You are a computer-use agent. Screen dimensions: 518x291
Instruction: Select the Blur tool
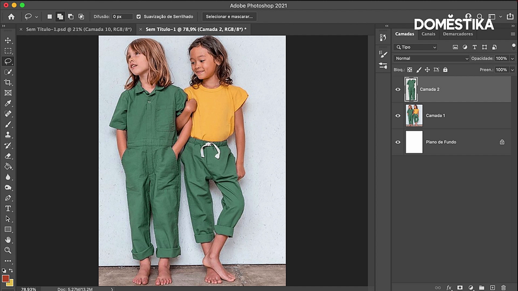[x=8, y=177]
